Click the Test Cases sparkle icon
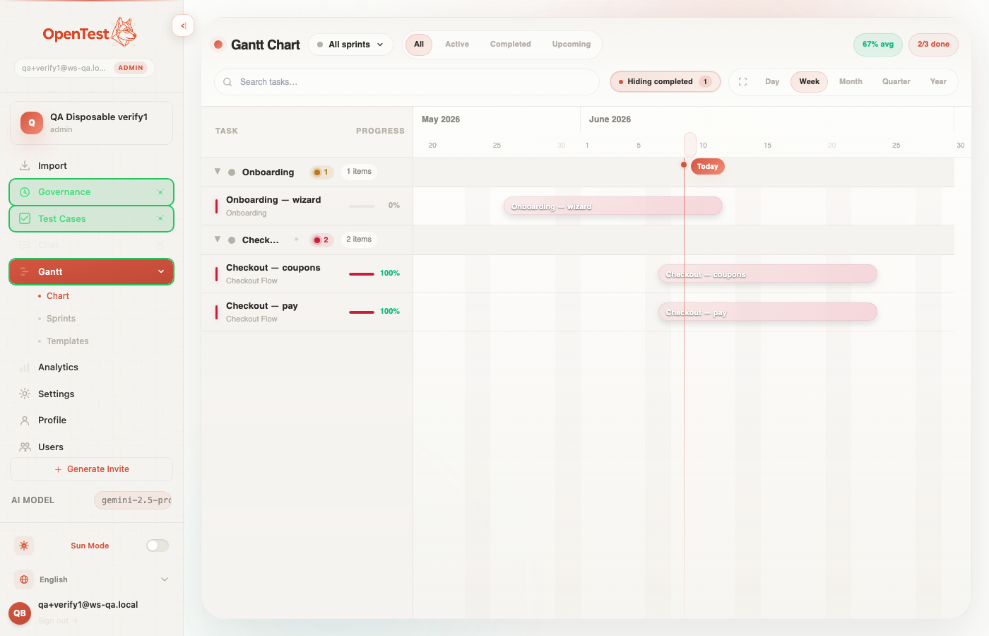Viewport: 989px width, 636px height. point(160,219)
